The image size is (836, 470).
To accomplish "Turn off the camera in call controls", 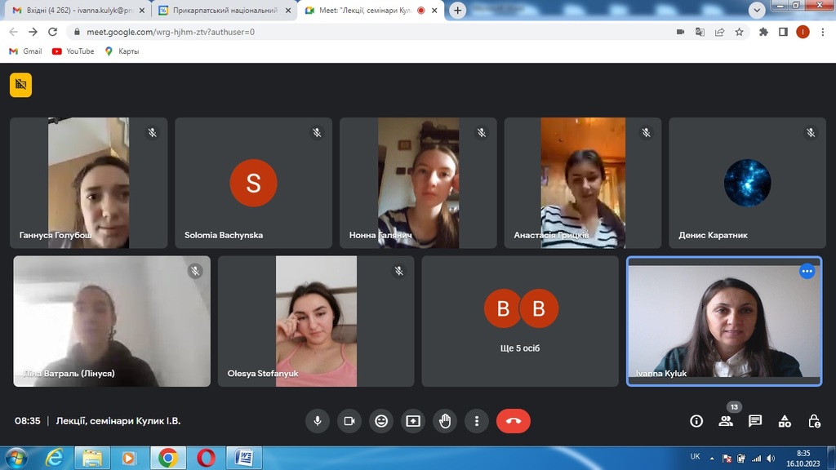I will (349, 421).
